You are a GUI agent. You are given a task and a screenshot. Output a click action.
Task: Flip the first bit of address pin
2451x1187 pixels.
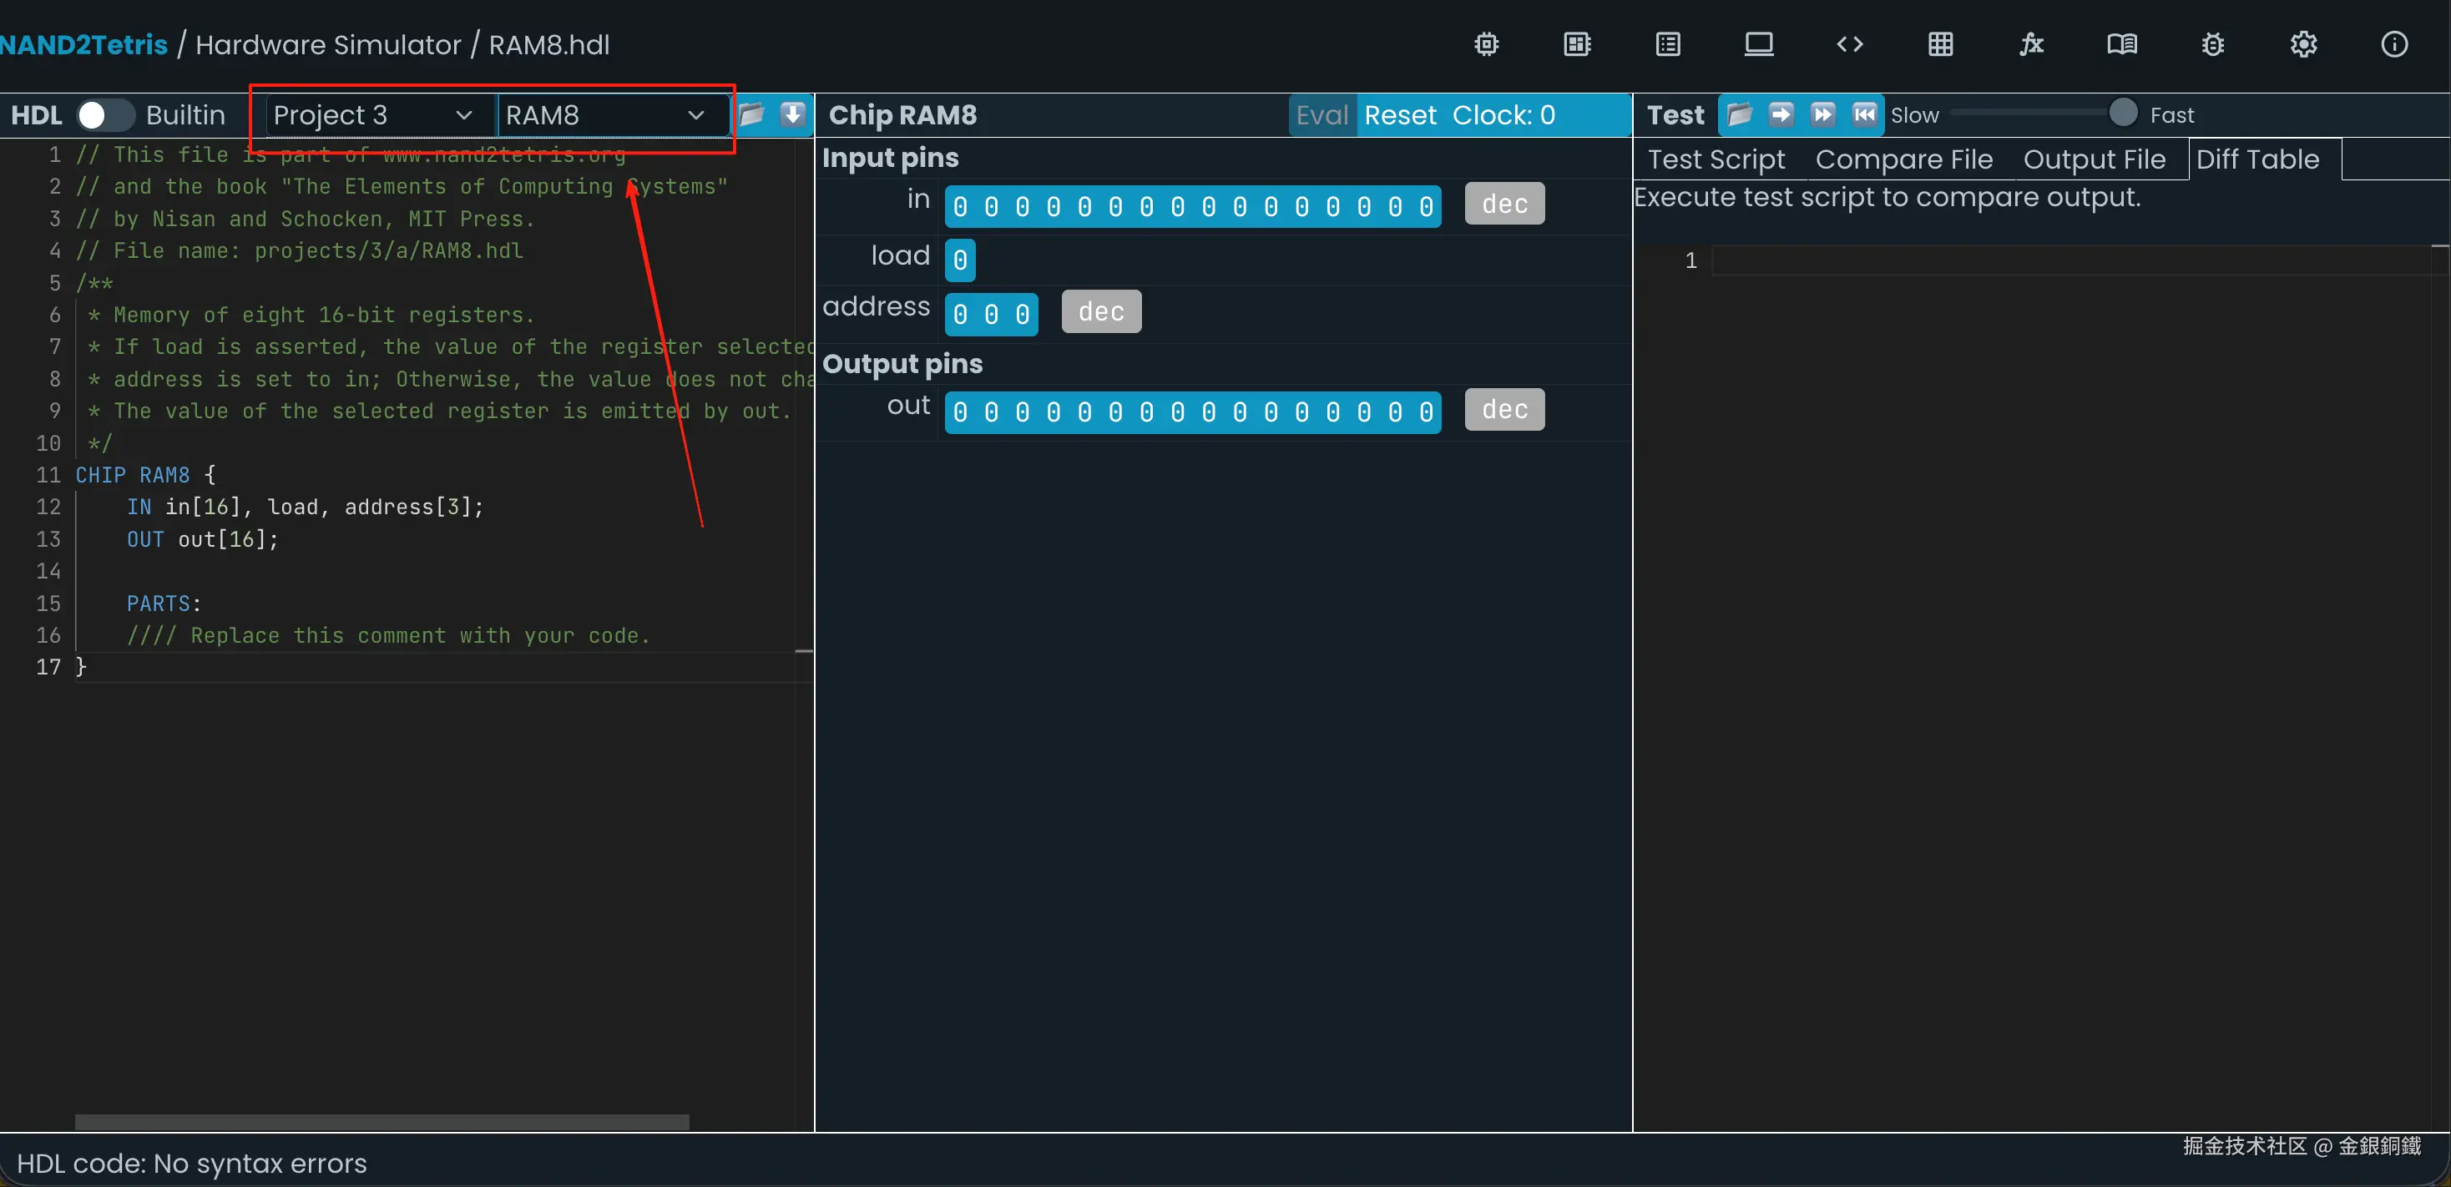click(x=960, y=314)
